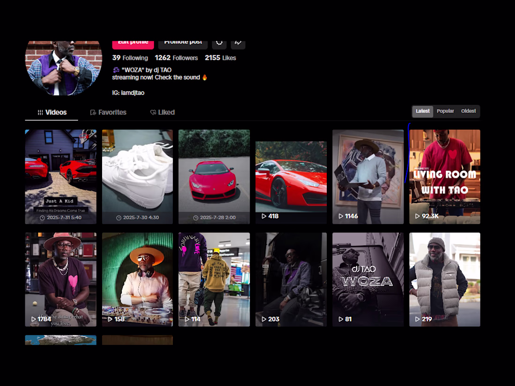The image size is (515, 386).
Task: Click the play icon next to 158
Action: (110, 319)
